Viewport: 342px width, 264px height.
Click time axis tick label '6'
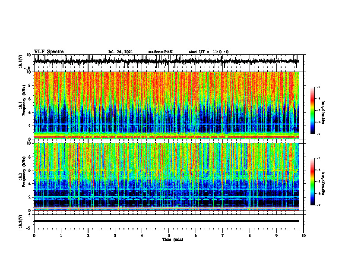[x=196, y=236]
